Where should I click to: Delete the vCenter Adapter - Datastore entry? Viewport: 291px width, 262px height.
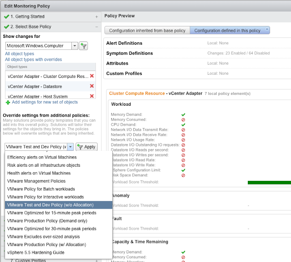[92, 86]
